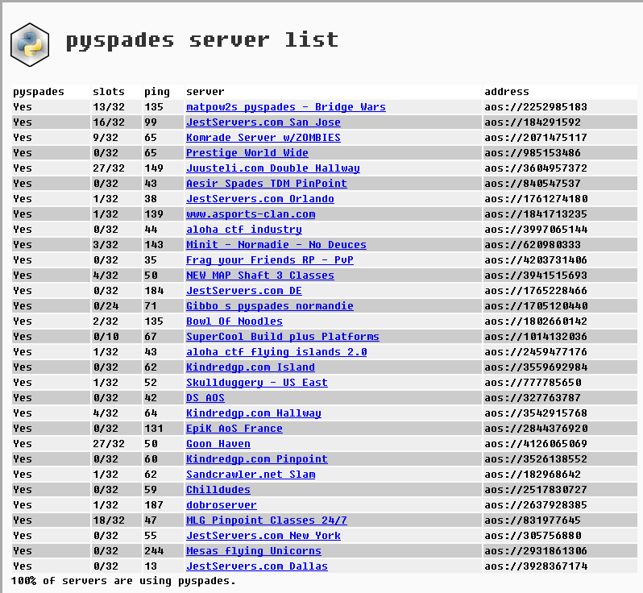The image size is (643, 593).
Task: Open the Prestige World Wide server
Action: [247, 153]
